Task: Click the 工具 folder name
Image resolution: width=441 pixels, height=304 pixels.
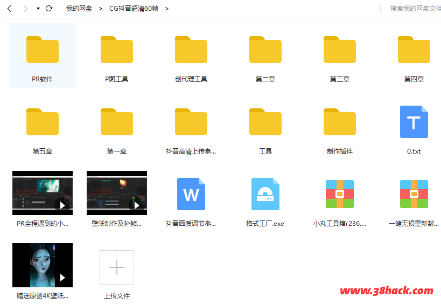Action: [x=265, y=151]
